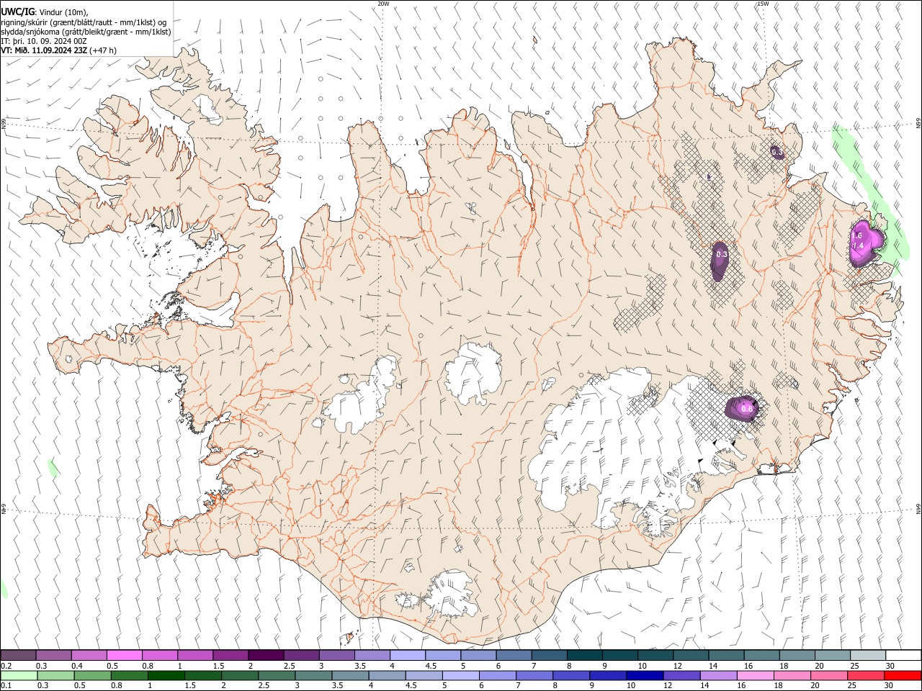This screenshot has width=922, height=691.
Task: Click the 'slydda/snjókoma' legend description line
Action: click(86, 32)
